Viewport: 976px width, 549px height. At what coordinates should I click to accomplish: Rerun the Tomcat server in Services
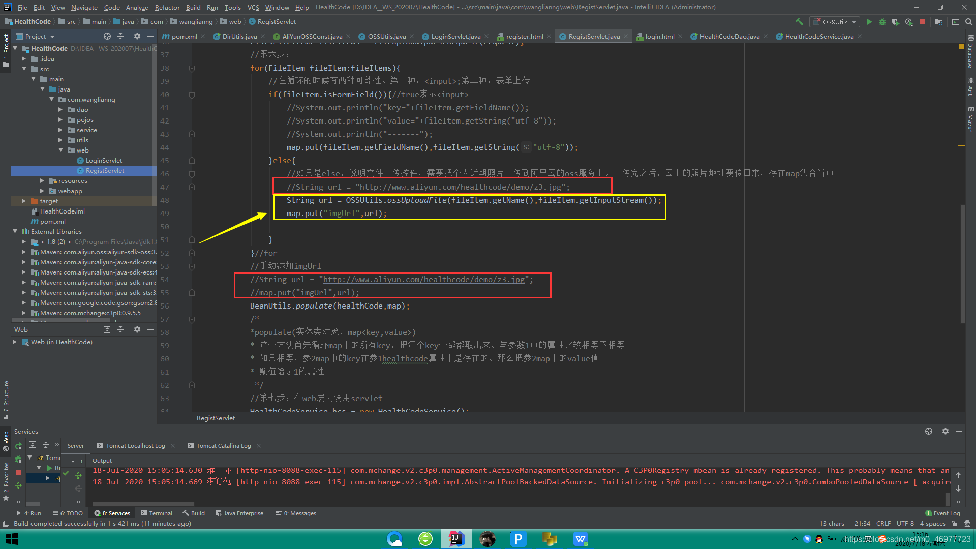click(18, 446)
